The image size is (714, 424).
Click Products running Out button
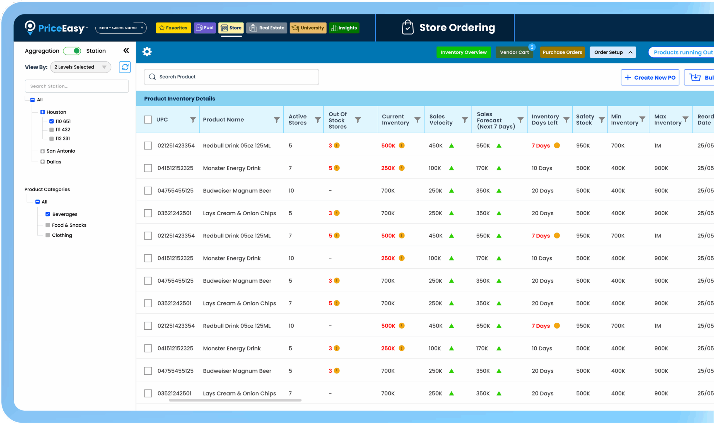681,52
